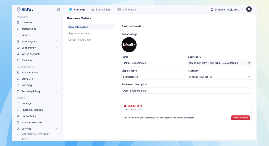Viewport: 269px width, 146px height.
Task: Collapse the sidebar panel icon
Action: click(59, 9)
